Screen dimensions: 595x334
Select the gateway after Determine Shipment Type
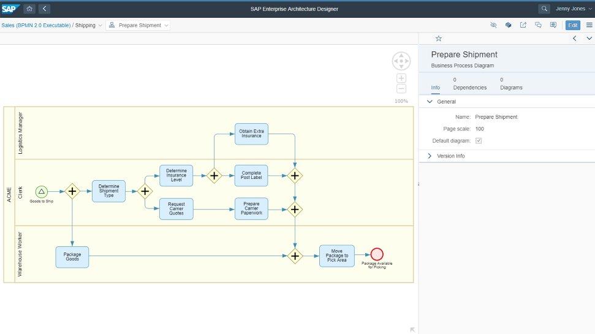(x=145, y=191)
